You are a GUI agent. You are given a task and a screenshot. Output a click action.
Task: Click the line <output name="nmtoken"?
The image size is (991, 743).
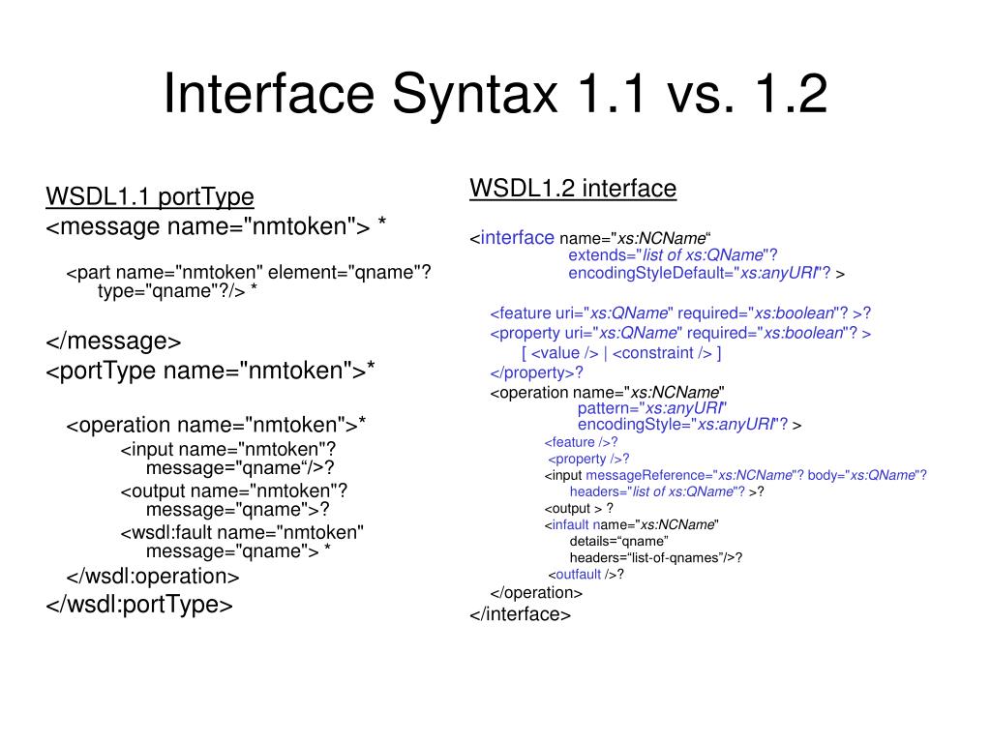[x=234, y=490]
